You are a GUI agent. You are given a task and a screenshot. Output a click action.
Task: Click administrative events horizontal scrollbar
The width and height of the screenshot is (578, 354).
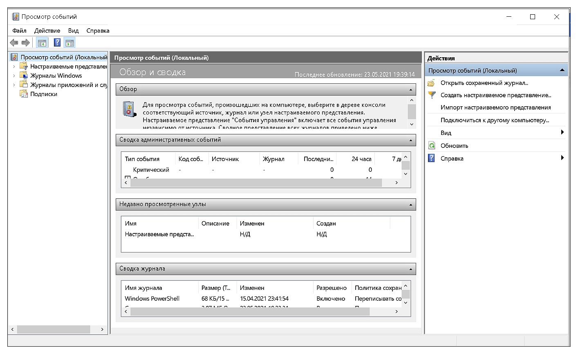click(x=256, y=183)
